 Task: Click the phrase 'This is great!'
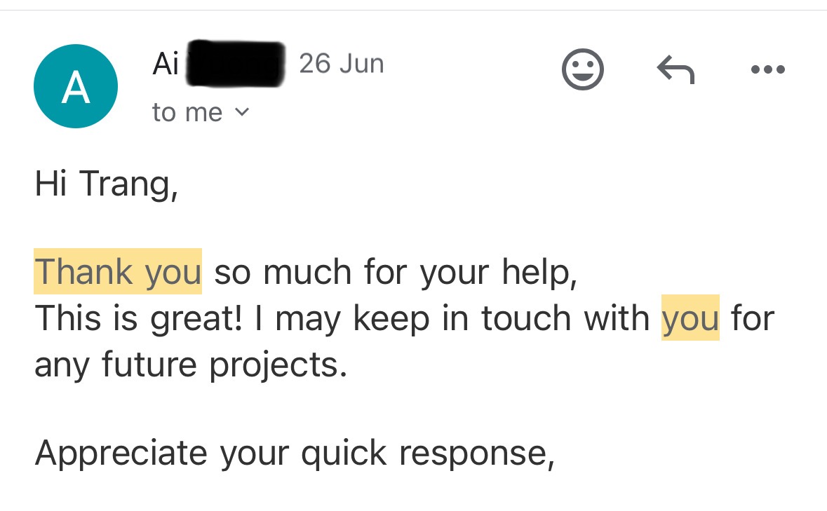point(140,319)
